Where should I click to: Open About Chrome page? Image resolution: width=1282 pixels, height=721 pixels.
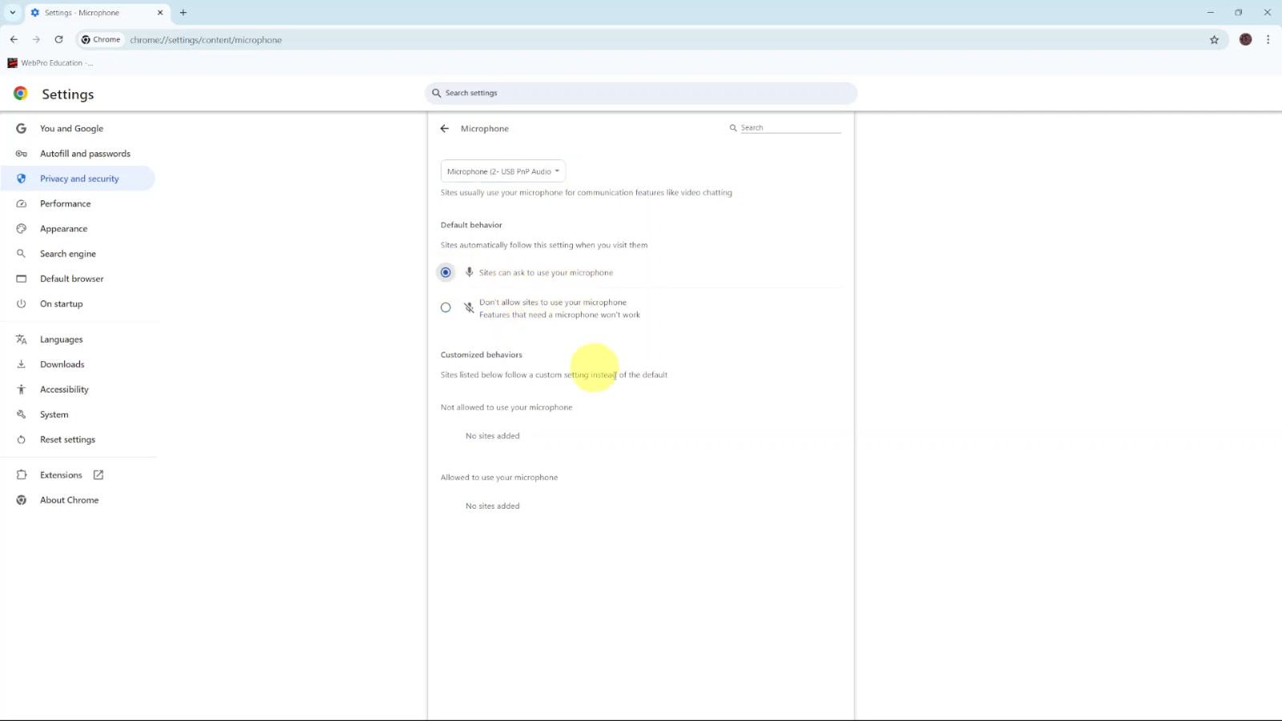point(69,500)
